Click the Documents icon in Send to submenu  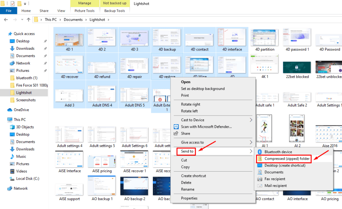click(x=260, y=172)
